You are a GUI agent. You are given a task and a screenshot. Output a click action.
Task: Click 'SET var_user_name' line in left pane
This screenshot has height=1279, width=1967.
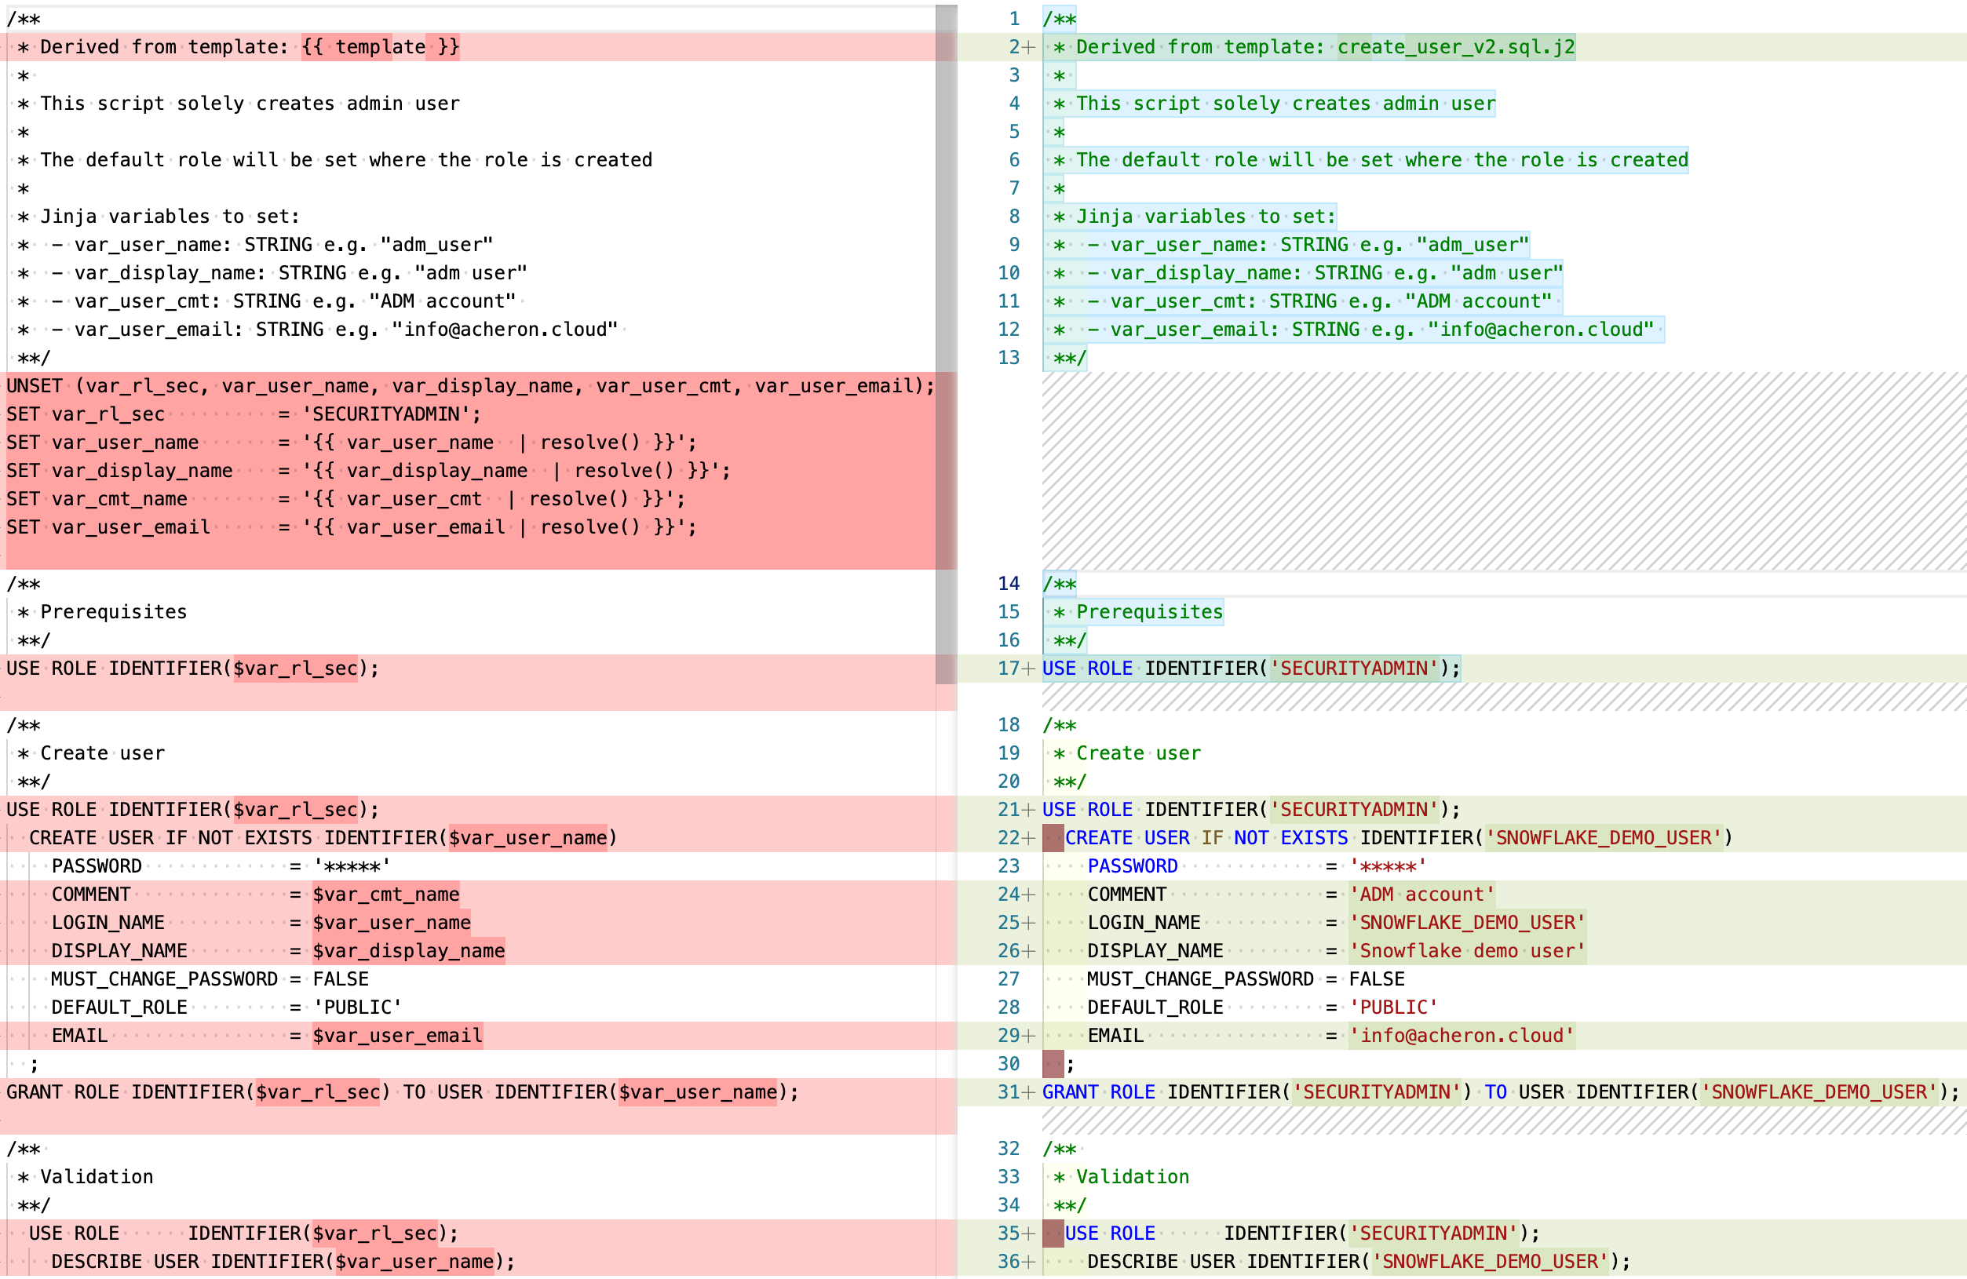point(352,442)
